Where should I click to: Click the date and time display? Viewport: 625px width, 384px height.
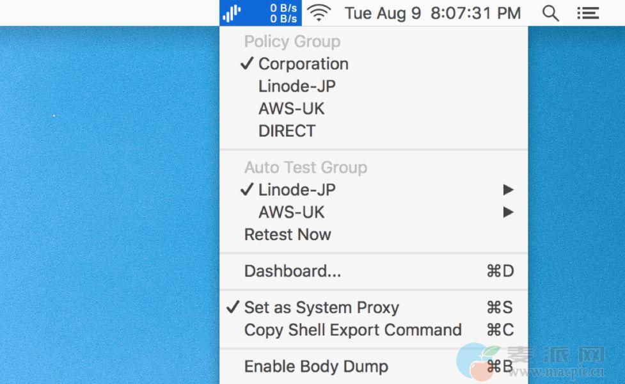(x=433, y=13)
